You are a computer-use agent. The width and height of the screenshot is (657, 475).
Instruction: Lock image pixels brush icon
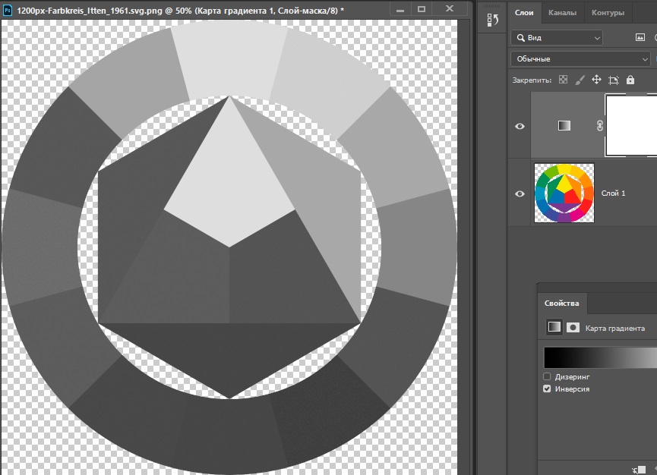click(x=580, y=80)
